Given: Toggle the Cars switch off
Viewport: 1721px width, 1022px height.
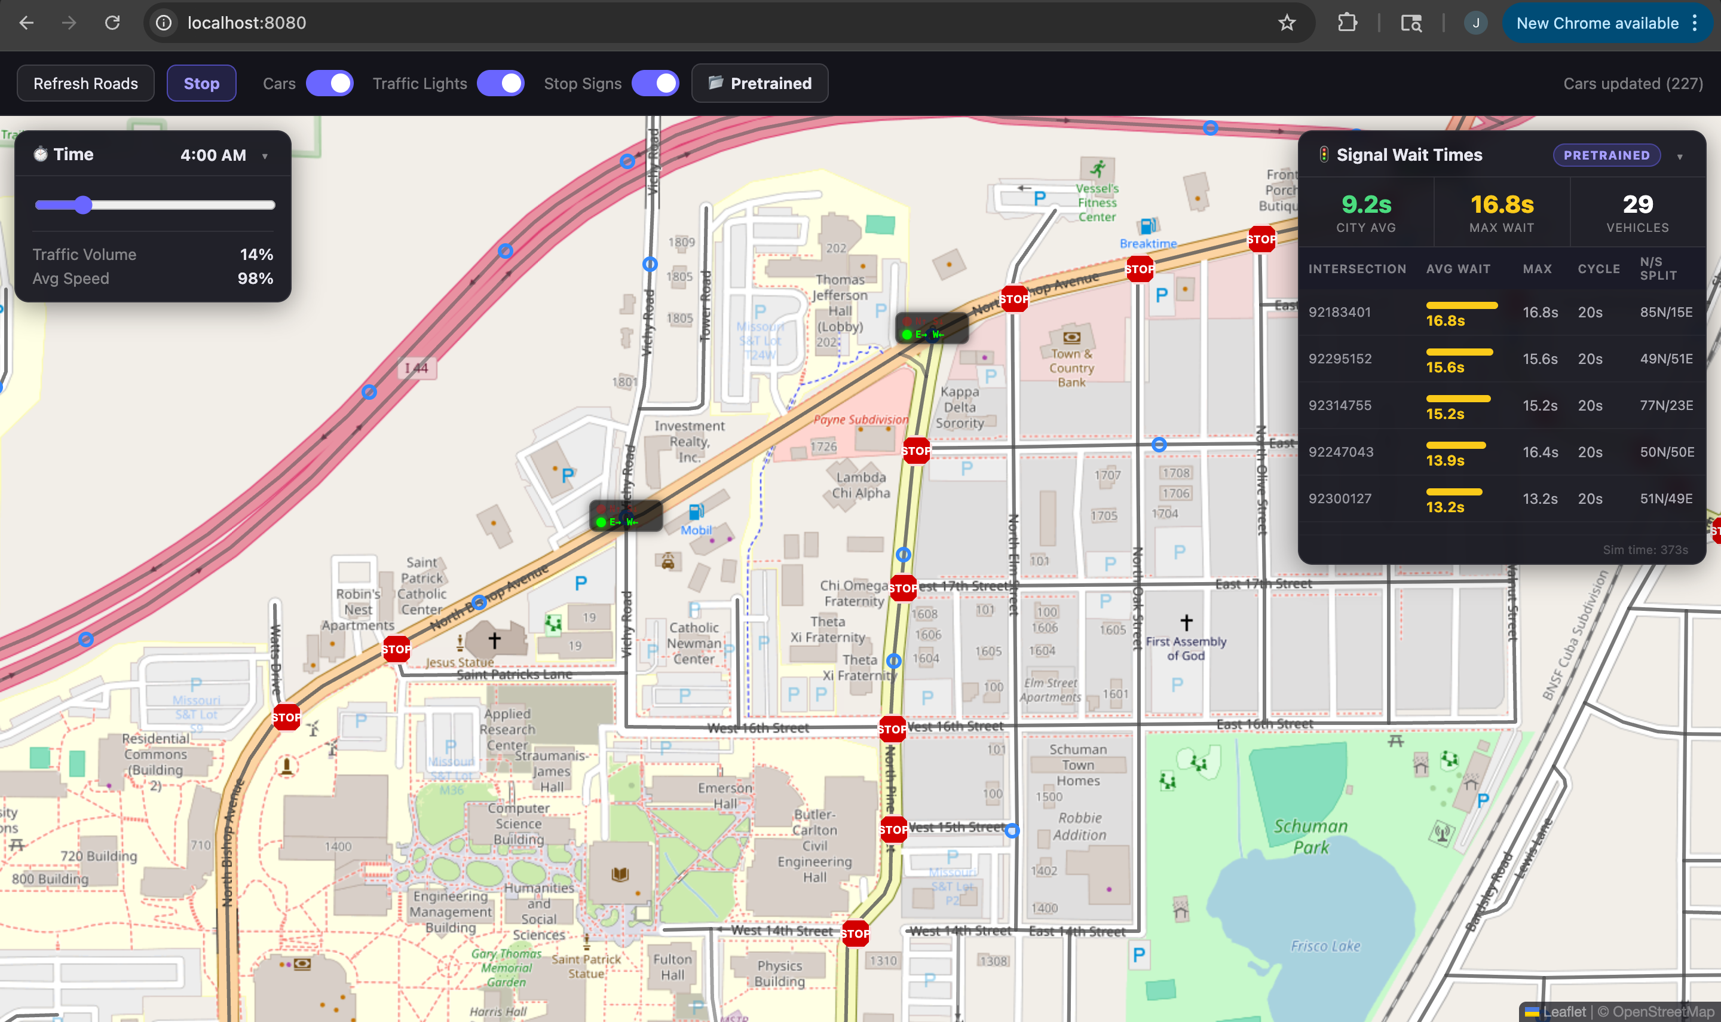Looking at the screenshot, I should tap(330, 83).
